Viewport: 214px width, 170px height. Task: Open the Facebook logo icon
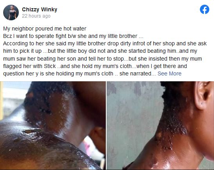(x=205, y=9)
